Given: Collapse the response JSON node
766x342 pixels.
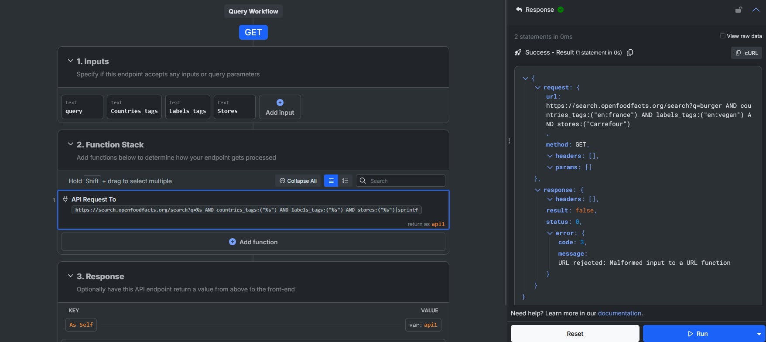Looking at the screenshot, I should (537, 190).
